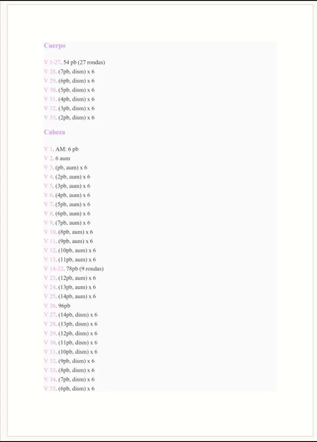Click row V 9 "(7pb, aum) x 6"
This screenshot has height=442, width=317.
pos(72,223)
